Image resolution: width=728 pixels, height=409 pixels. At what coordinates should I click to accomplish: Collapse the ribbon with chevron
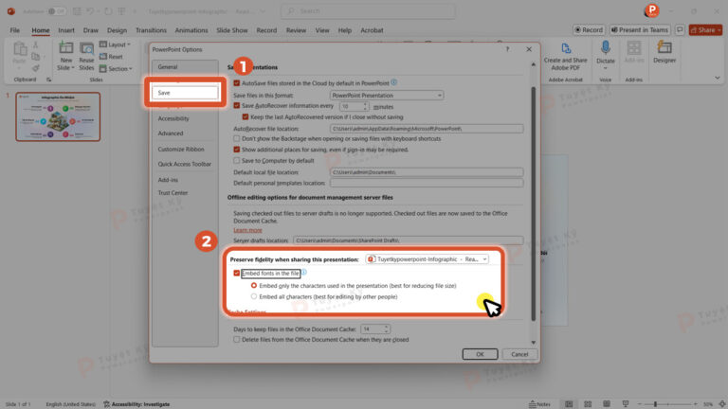[x=718, y=78]
